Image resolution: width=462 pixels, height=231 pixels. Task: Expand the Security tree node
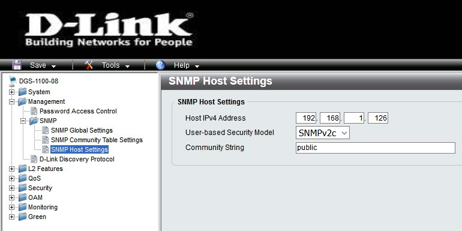coord(11,188)
